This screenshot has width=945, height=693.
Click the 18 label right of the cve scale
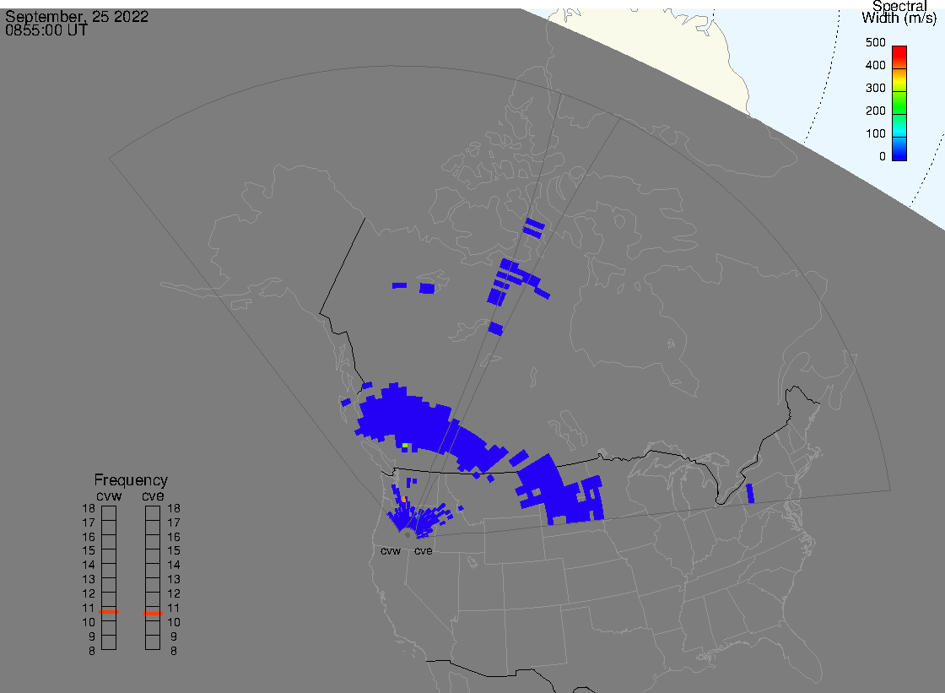coord(174,508)
